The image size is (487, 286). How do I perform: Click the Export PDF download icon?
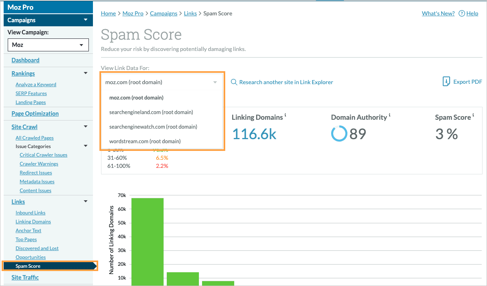(x=446, y=82)
